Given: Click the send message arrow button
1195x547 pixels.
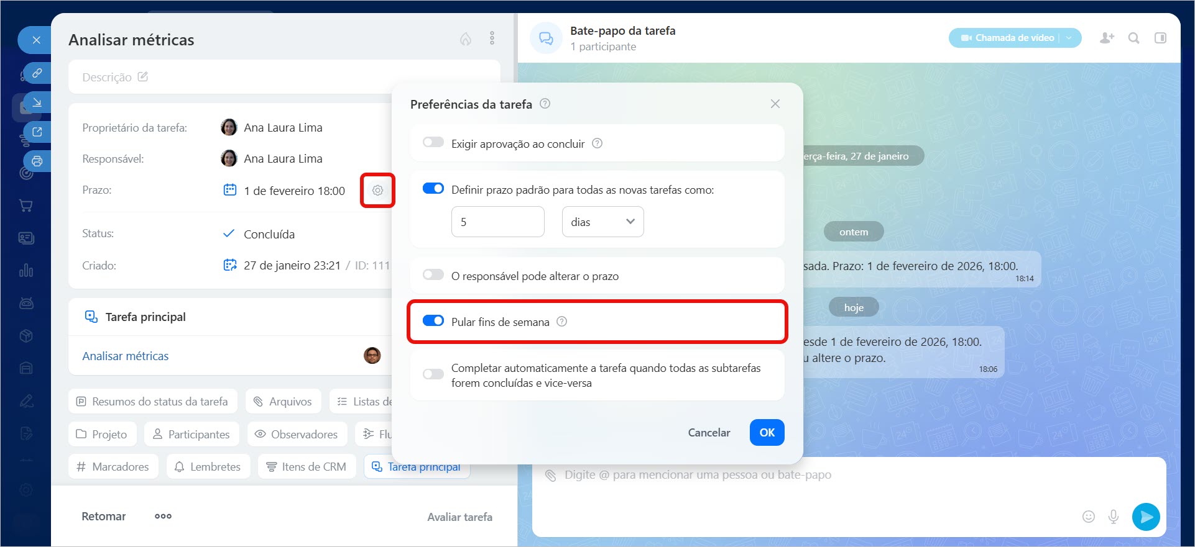Looking at the screenshot, I should pos(1146,517).
